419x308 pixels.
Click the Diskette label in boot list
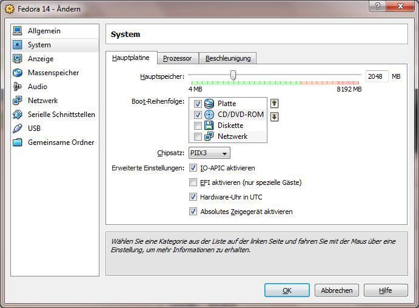(x=230, y=126)
